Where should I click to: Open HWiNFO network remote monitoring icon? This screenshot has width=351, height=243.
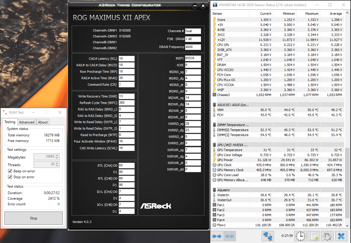coord(268,236)
